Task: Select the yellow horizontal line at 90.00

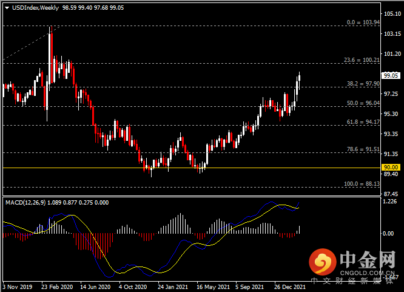Action: click(192, 168)
